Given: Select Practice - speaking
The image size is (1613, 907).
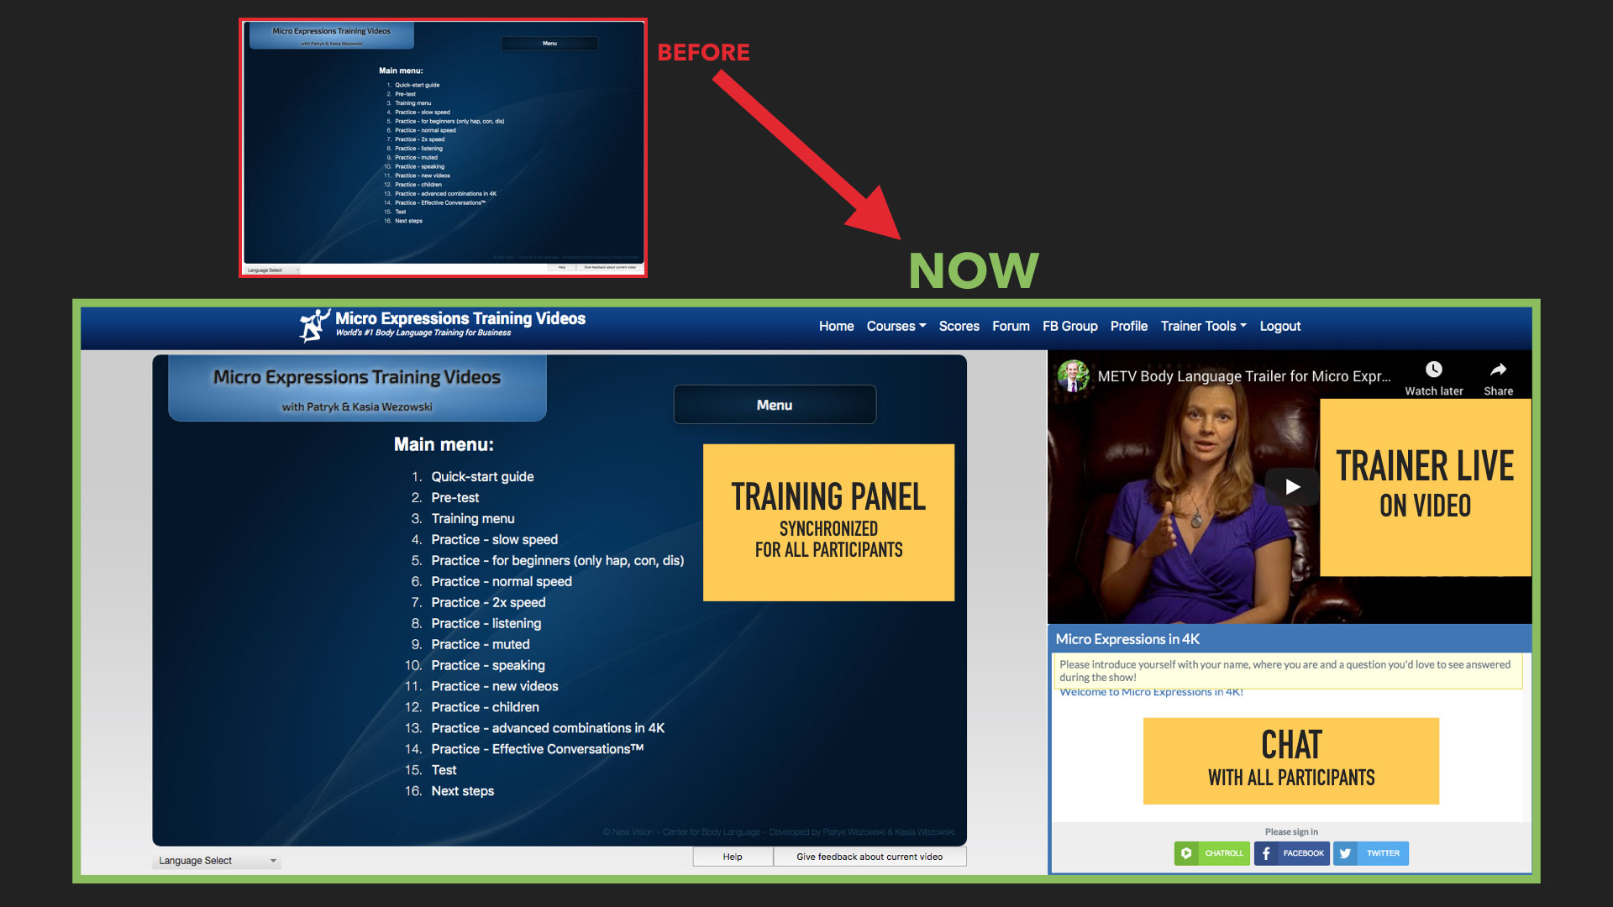Looking at the screenshot, I should [487, 665].
